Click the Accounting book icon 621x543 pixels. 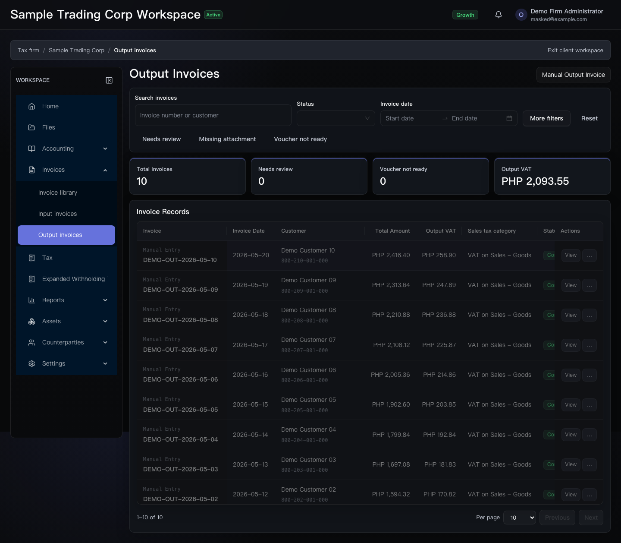click(x=31, y=148)
